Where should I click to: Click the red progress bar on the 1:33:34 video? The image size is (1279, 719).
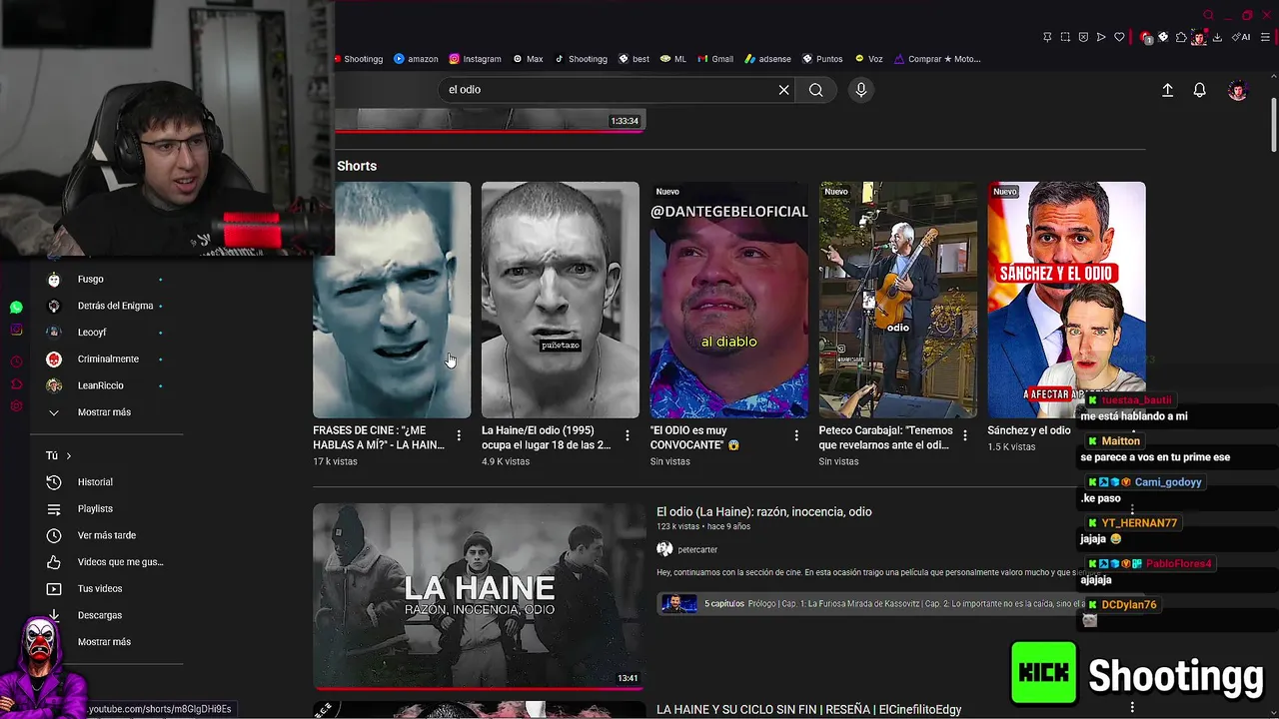click(x=491, y=130)
